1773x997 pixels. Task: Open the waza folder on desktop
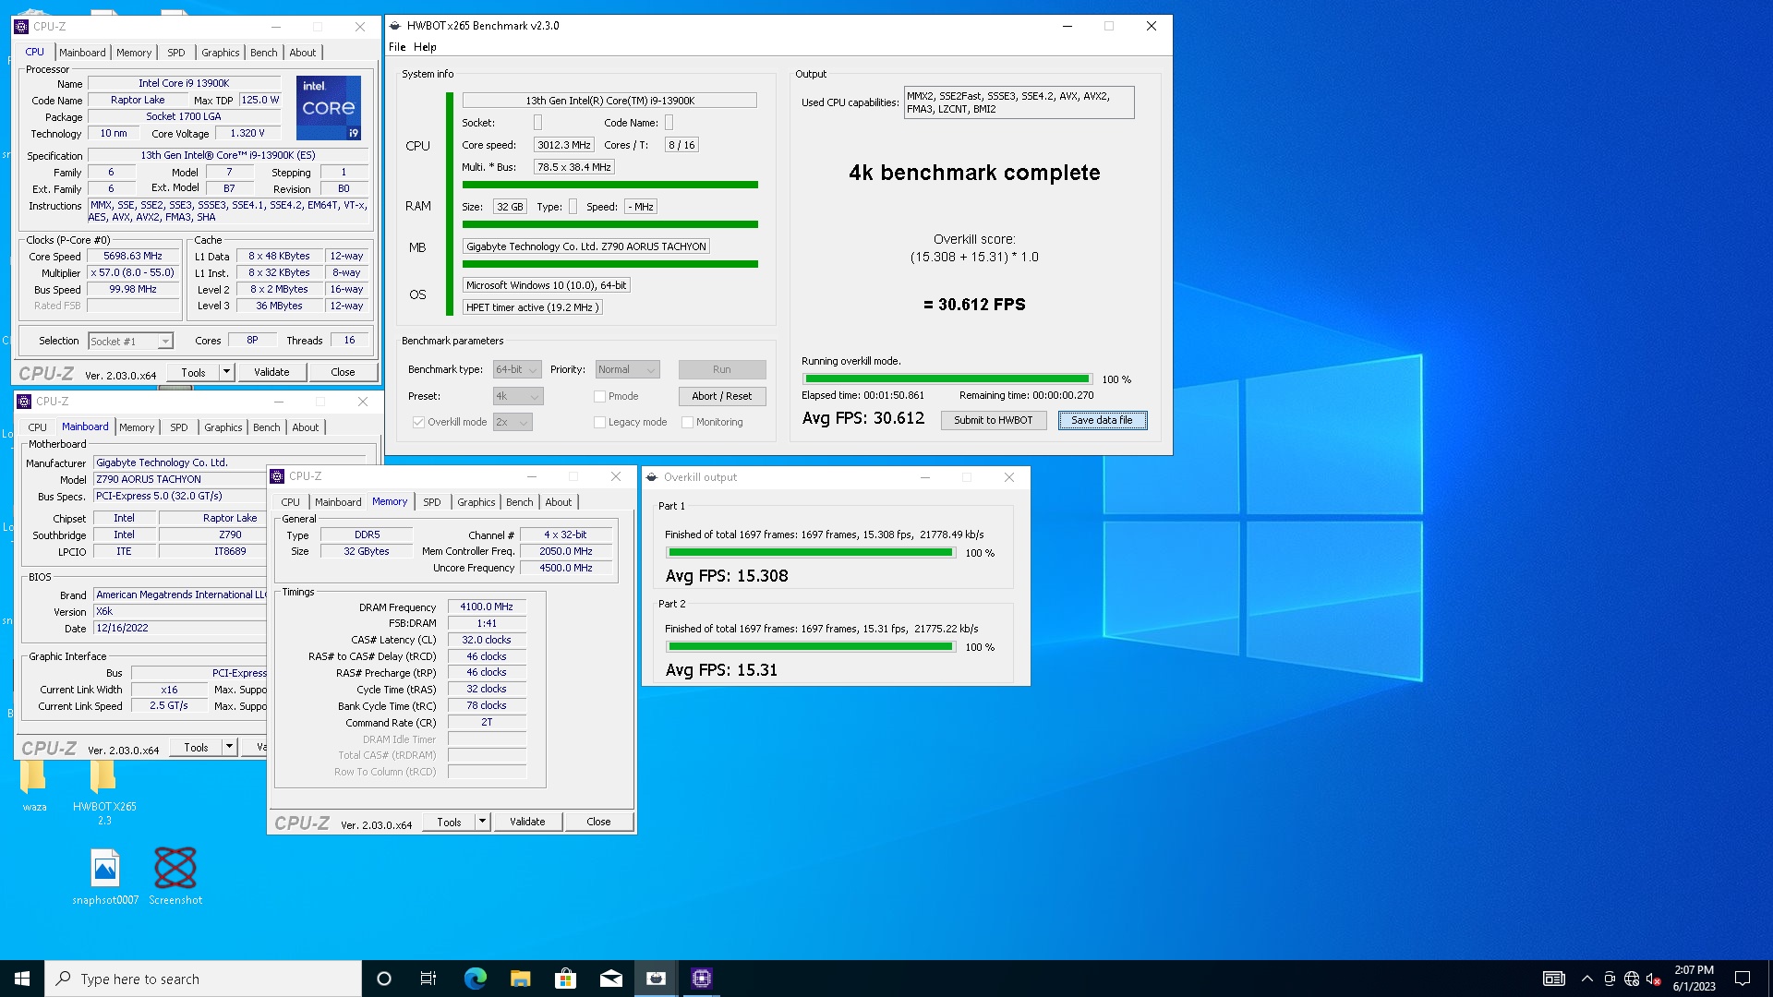[x=34, y=777]
